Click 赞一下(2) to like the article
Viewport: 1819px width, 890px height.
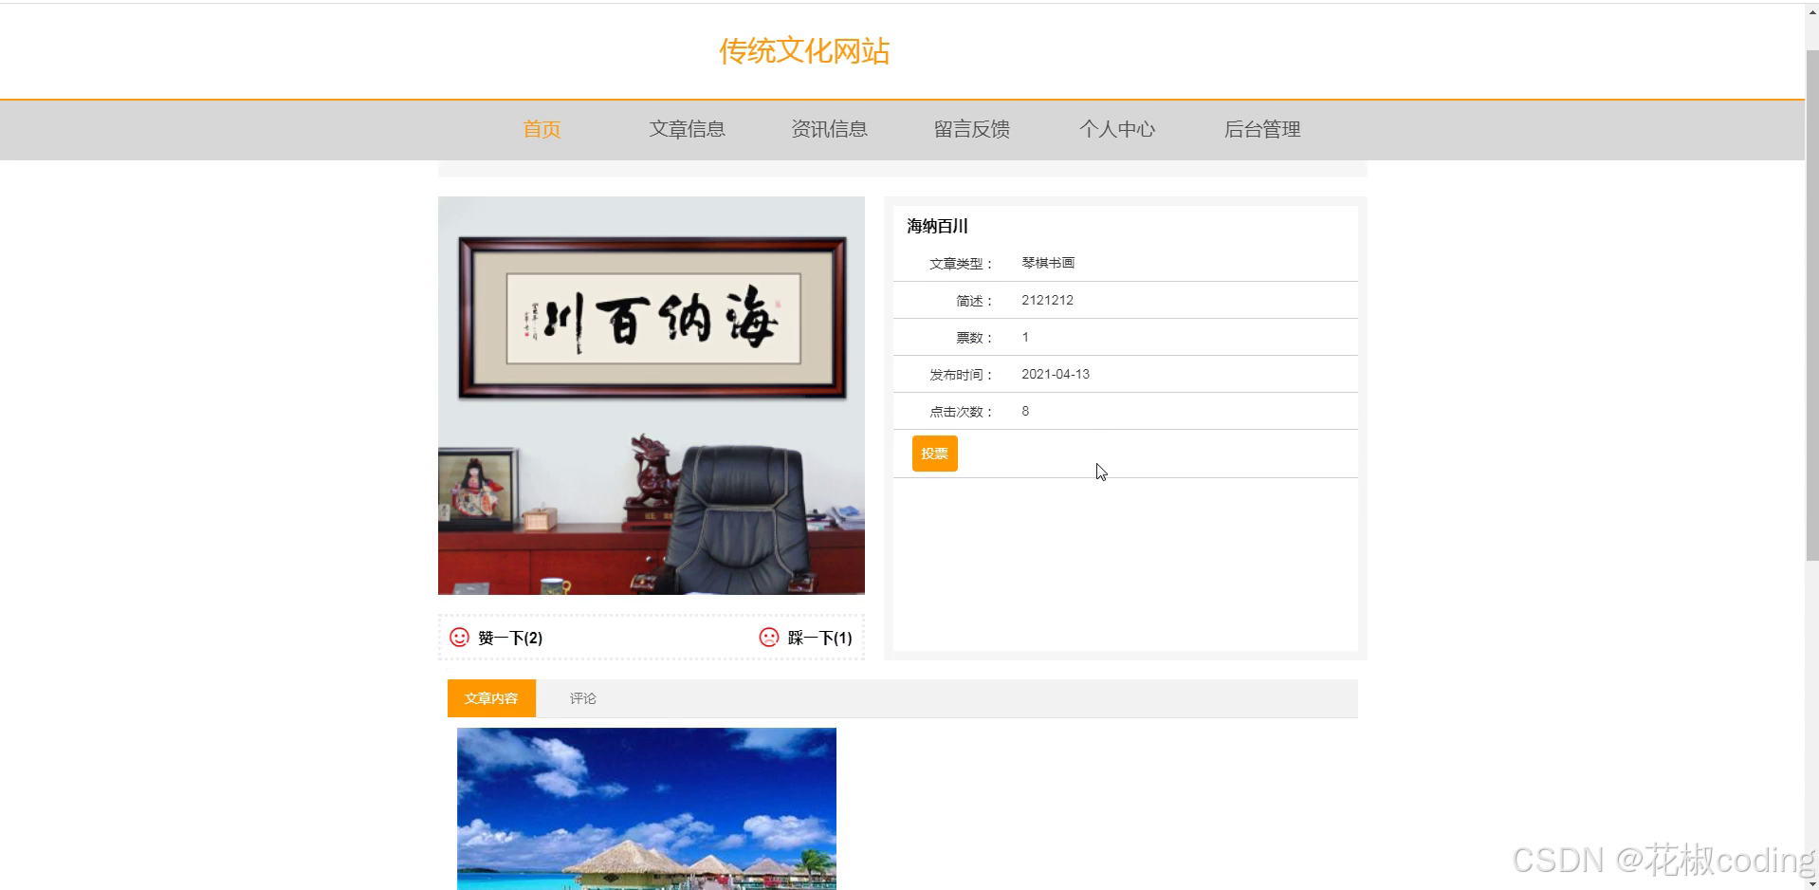pos(509,638)
